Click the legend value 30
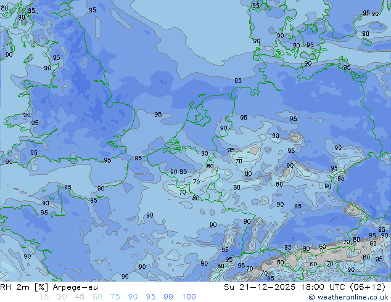 tap(62, 297)
